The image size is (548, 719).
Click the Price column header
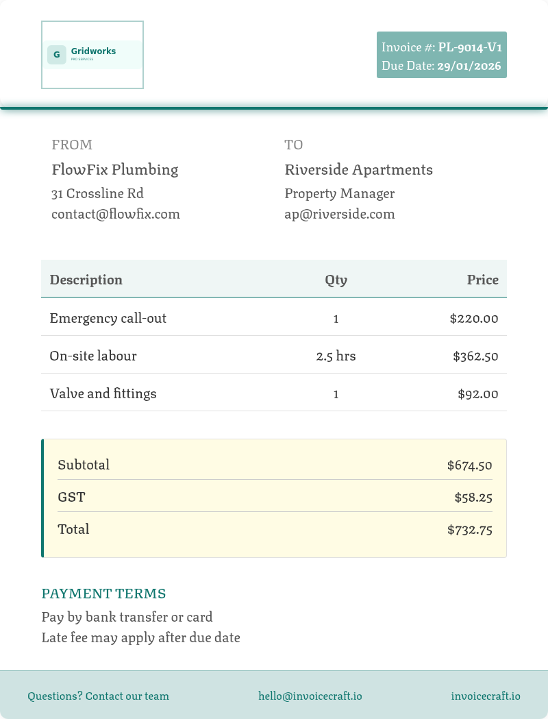482,280
